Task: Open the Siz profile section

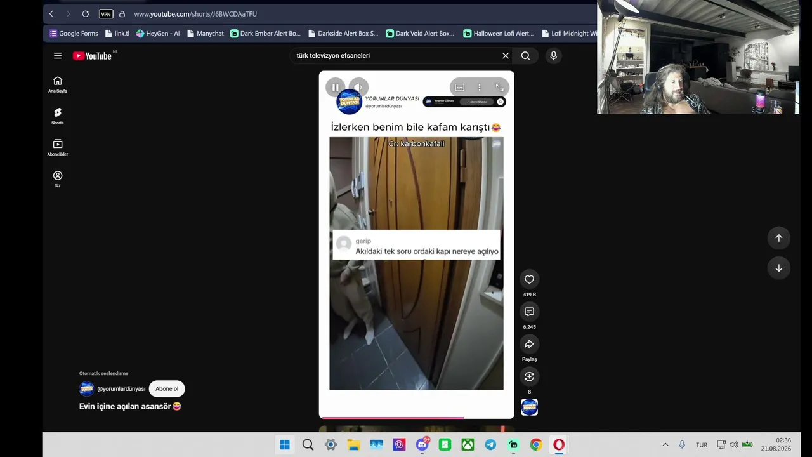Action: tap(58, 180)
